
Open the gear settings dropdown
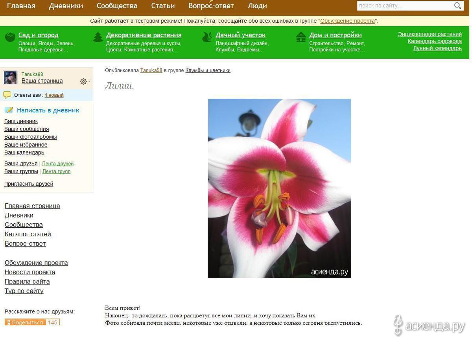point(85,81)
